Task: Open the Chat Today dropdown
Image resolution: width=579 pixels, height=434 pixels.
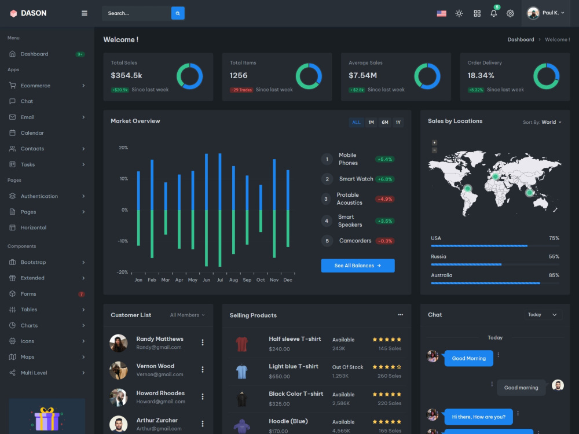Action: 543,315
